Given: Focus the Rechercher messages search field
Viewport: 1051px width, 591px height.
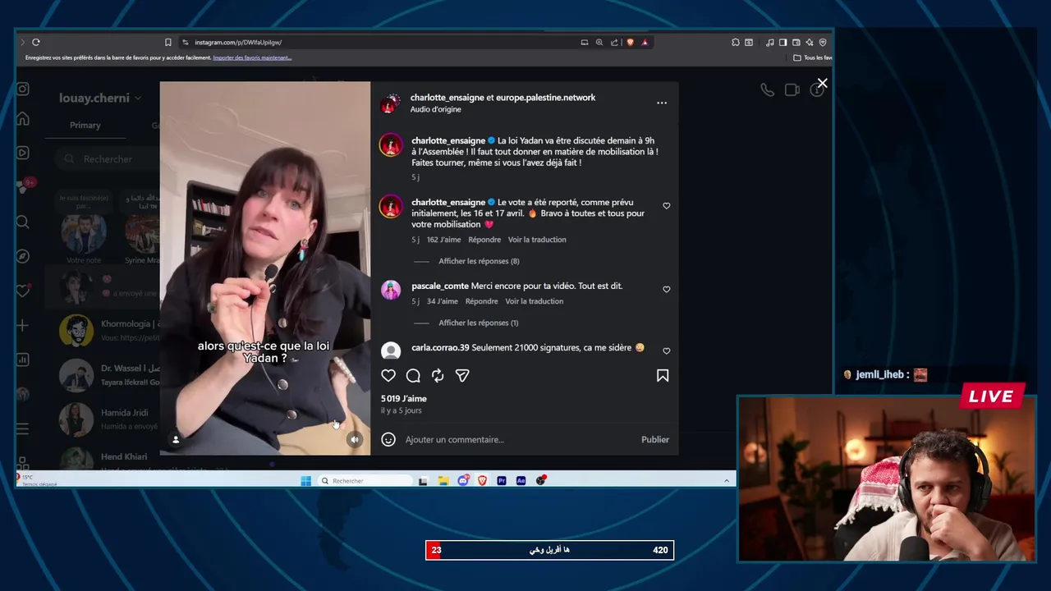Looking at the screenshot, I should [107, 159].
